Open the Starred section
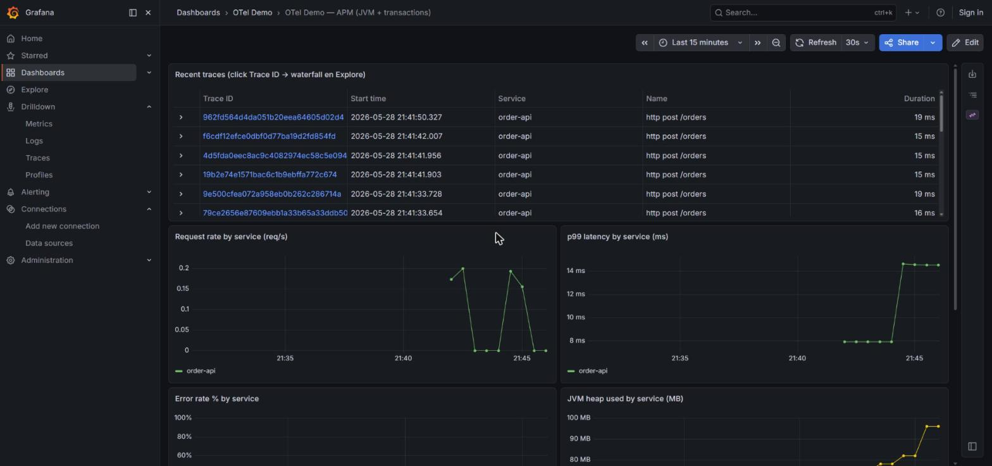 [34, 56]
